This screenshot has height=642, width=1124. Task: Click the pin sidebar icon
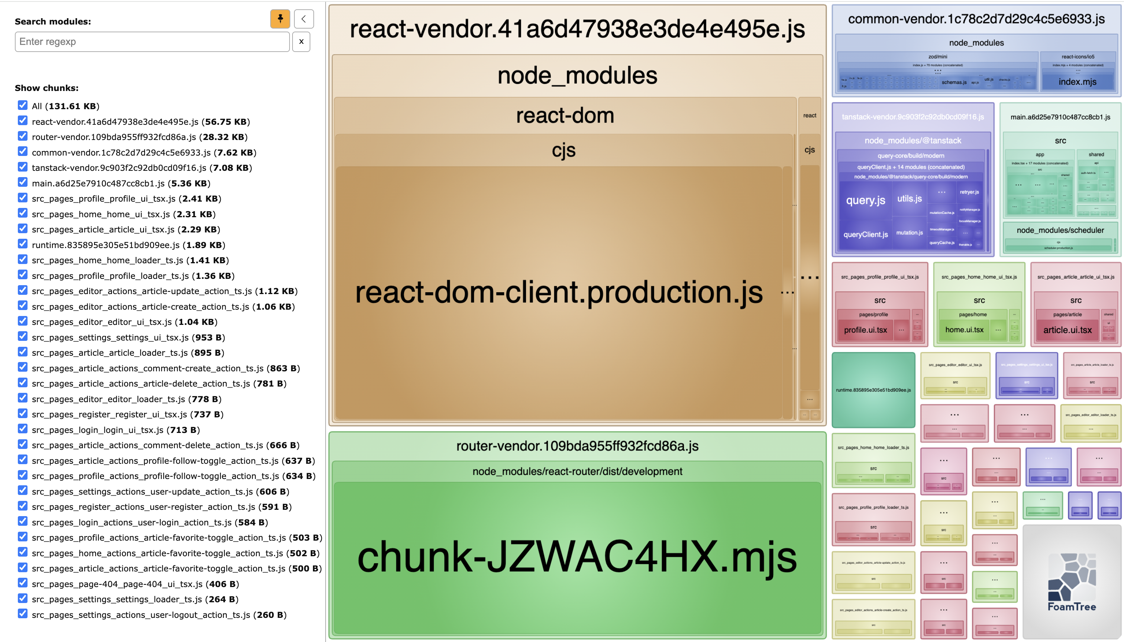tap(280, 19)
